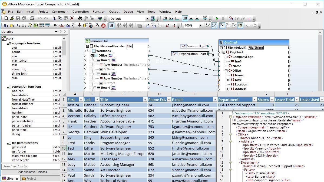Switch to the Project tab
This screenshot has width=324, height=182.
click(x=29, y=178)
